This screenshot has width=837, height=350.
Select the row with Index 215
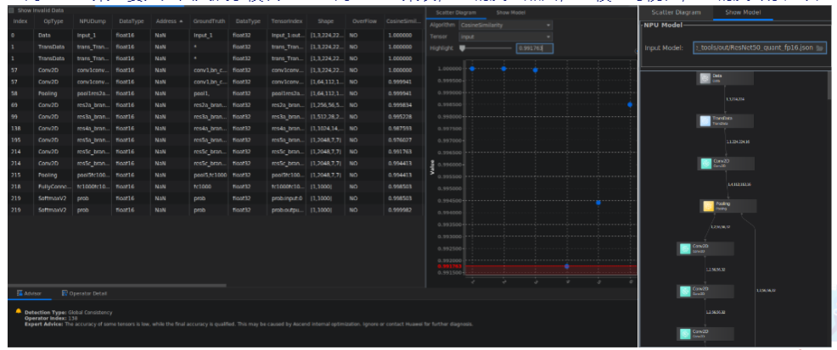coord(215,175)
